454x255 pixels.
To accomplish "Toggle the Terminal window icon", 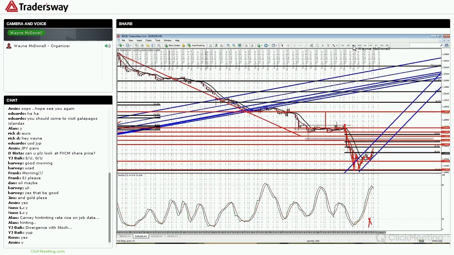I will tap(153, 45).
